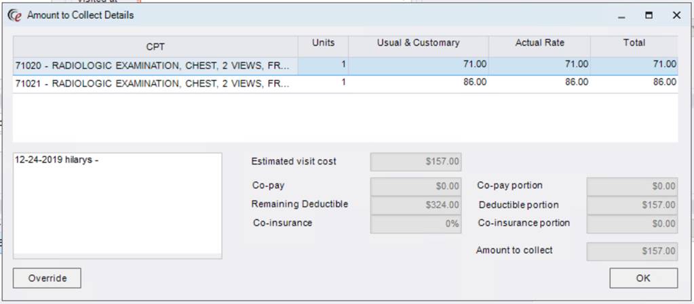Screen dimensions: 694x304
Task: Sort by Usual & Customary column header
Action: pyautogui.click(x=418, y=43)
